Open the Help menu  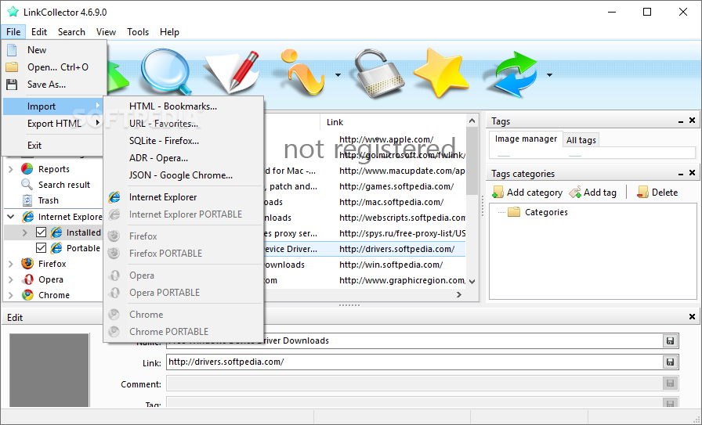point(170,32)
